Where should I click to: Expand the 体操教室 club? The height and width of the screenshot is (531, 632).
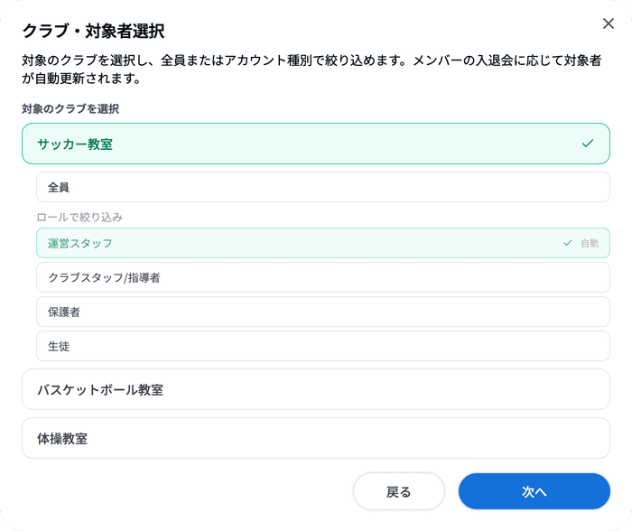(x=316, y=438)
